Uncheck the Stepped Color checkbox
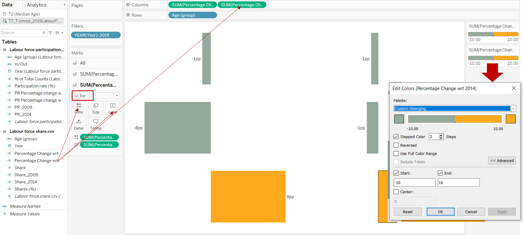This screenshot has height=235, width=523. [396, 137]
